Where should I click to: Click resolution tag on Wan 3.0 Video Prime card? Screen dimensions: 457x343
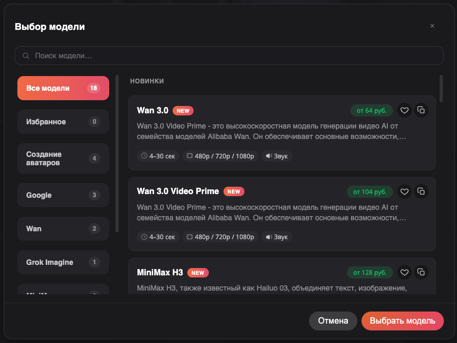pos(220,237)
